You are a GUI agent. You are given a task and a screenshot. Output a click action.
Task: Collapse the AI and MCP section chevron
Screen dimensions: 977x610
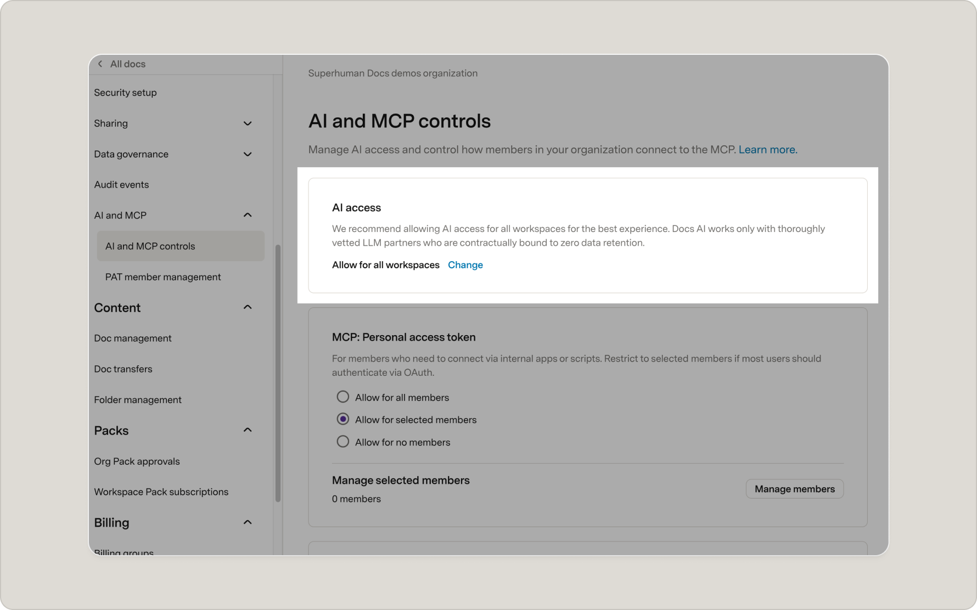click(x=248, y=215)
